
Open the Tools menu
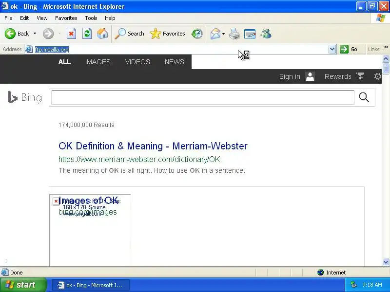(91, 18)
